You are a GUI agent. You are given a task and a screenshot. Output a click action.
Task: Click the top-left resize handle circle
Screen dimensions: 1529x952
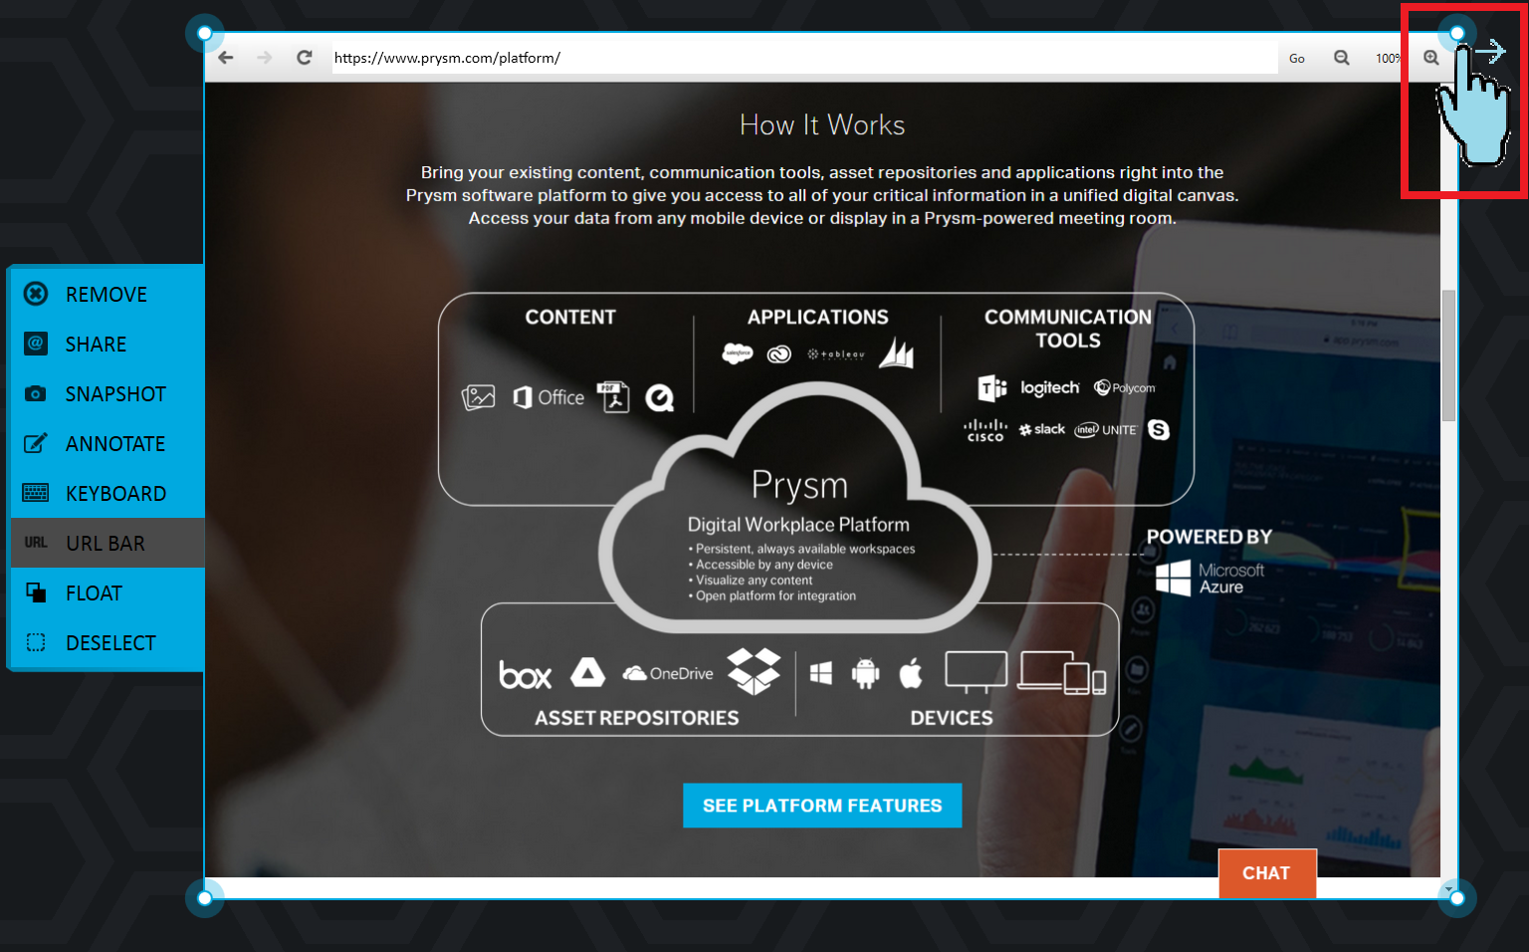[205, 33]
